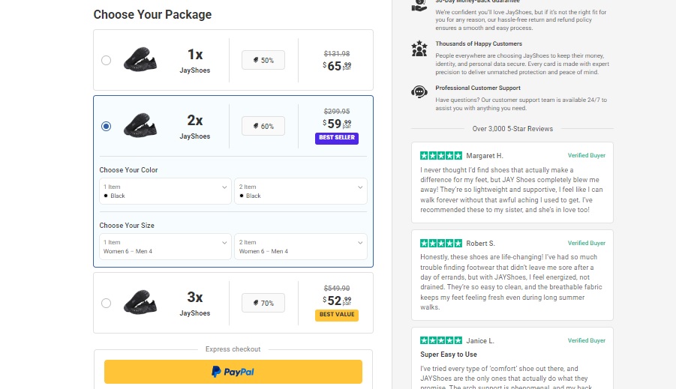Open the 1 Item color dropdown
This screenshot has height=389, width=676.
pos(165,191)
